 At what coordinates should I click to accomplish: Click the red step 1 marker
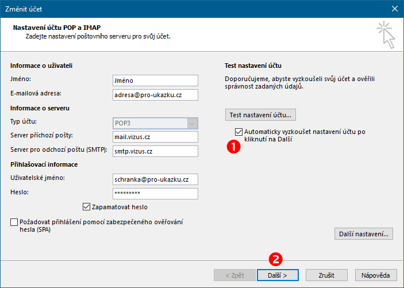tap(233, 147)
